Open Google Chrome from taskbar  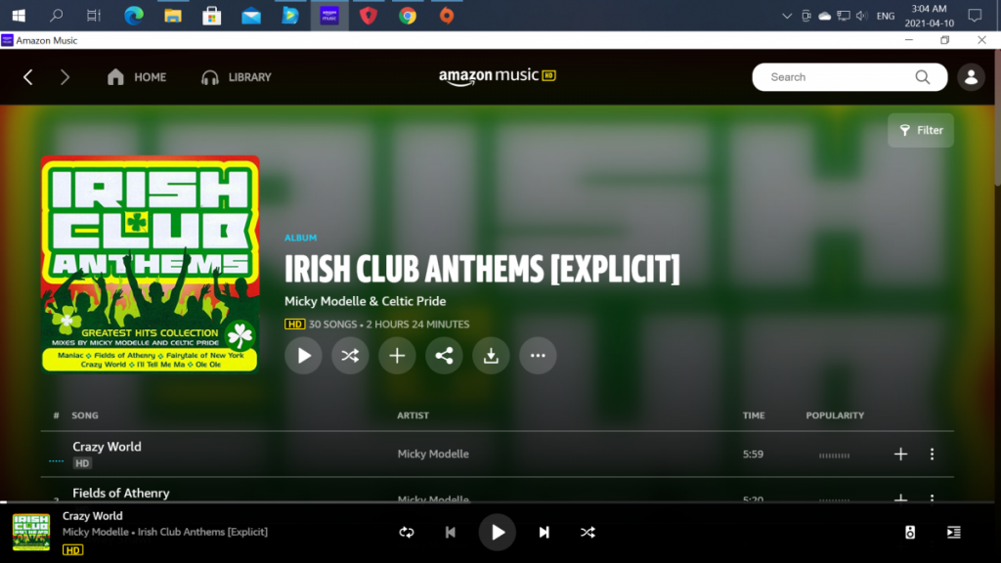[x=408, y=16]
